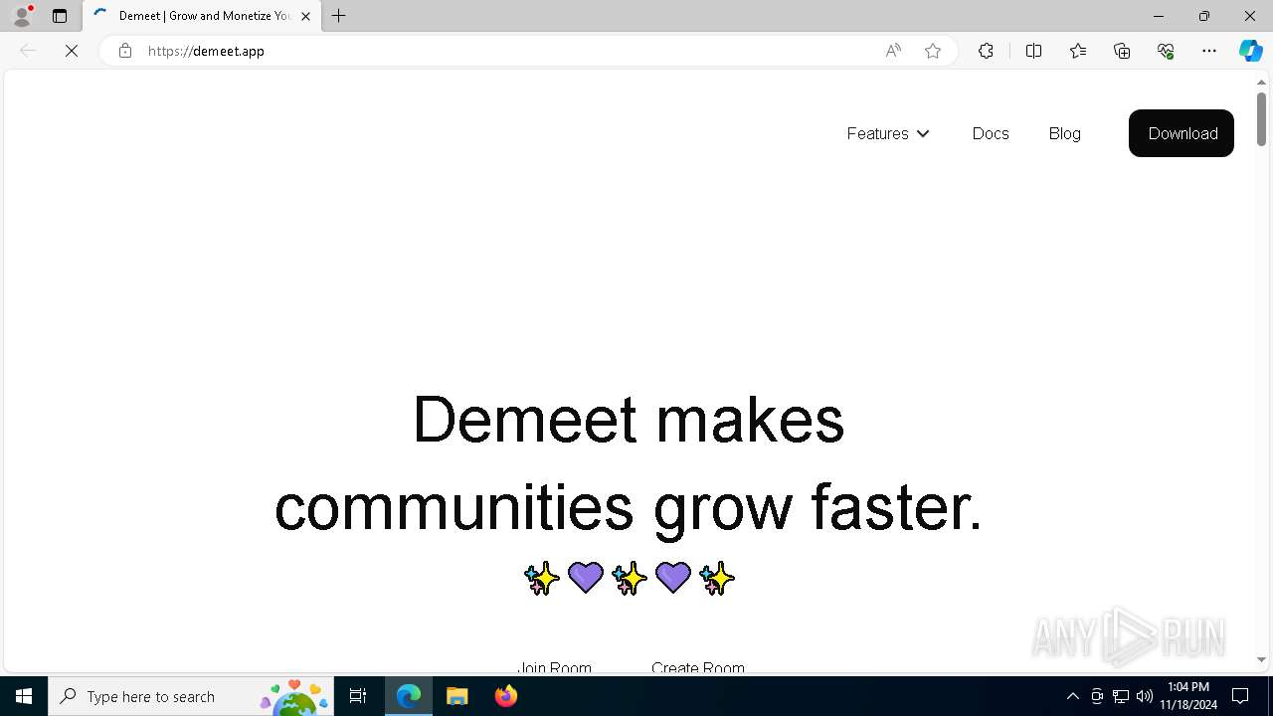Go back to previous page

[x=28, y=51]
